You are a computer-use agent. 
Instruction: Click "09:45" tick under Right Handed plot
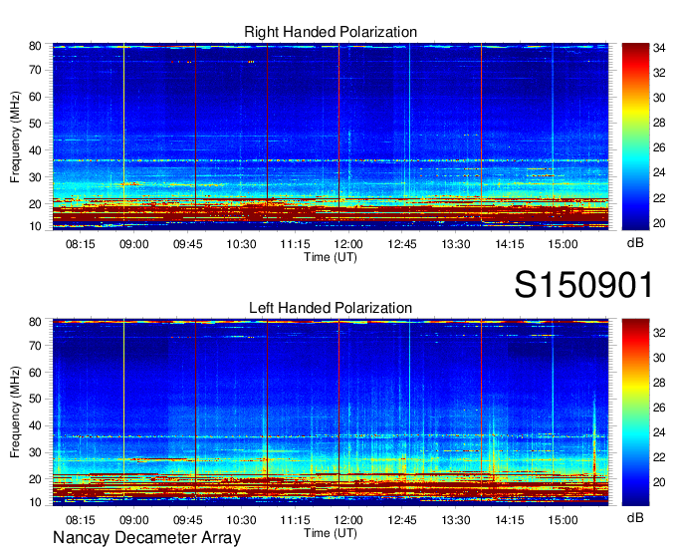188,244
